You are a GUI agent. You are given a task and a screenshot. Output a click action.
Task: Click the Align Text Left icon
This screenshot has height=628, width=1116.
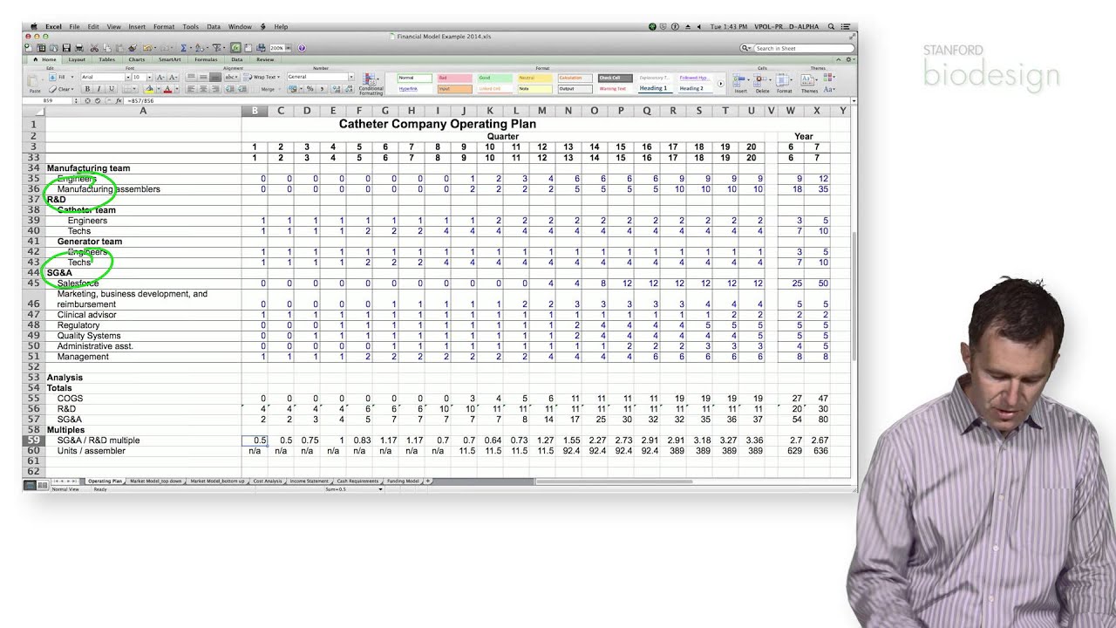191,89
